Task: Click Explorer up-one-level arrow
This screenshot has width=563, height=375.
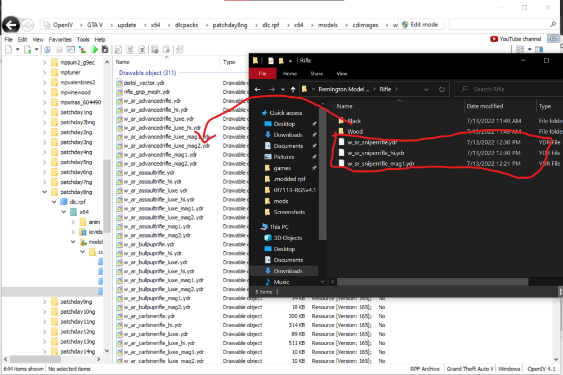Action: (293, 89)
